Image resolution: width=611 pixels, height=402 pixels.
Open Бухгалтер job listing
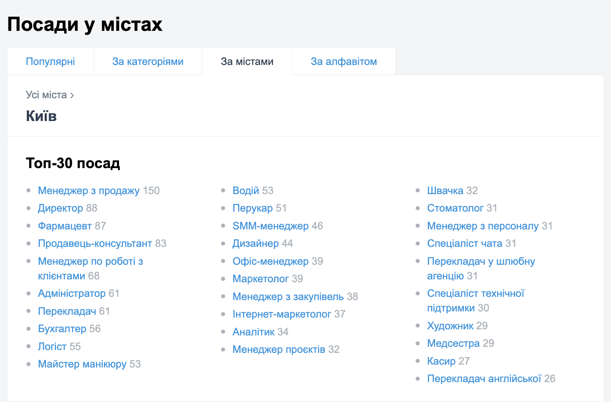click(x=62, y=329)
